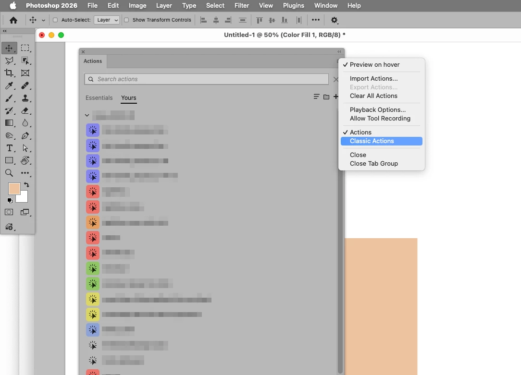This screenshot has height=375, width=521.
Task: Select the History Brush tool
Action: (9, 111)
